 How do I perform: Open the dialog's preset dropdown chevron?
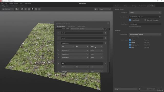(102, 29)
